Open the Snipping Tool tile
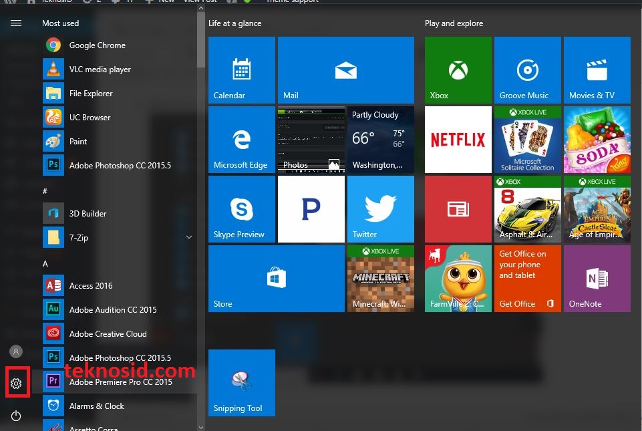 [x=242, y=383]
